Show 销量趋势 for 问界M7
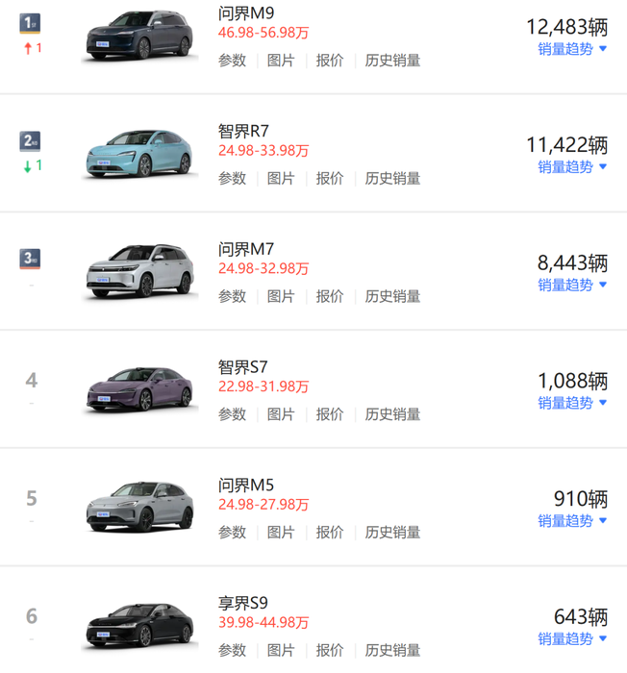The height and width of the screenshot is (673, 627). (572, 285)
